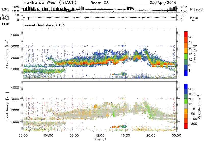
Task: Click the 'Velocity [m s-1]' color bar label
Action: pos(199,106)
